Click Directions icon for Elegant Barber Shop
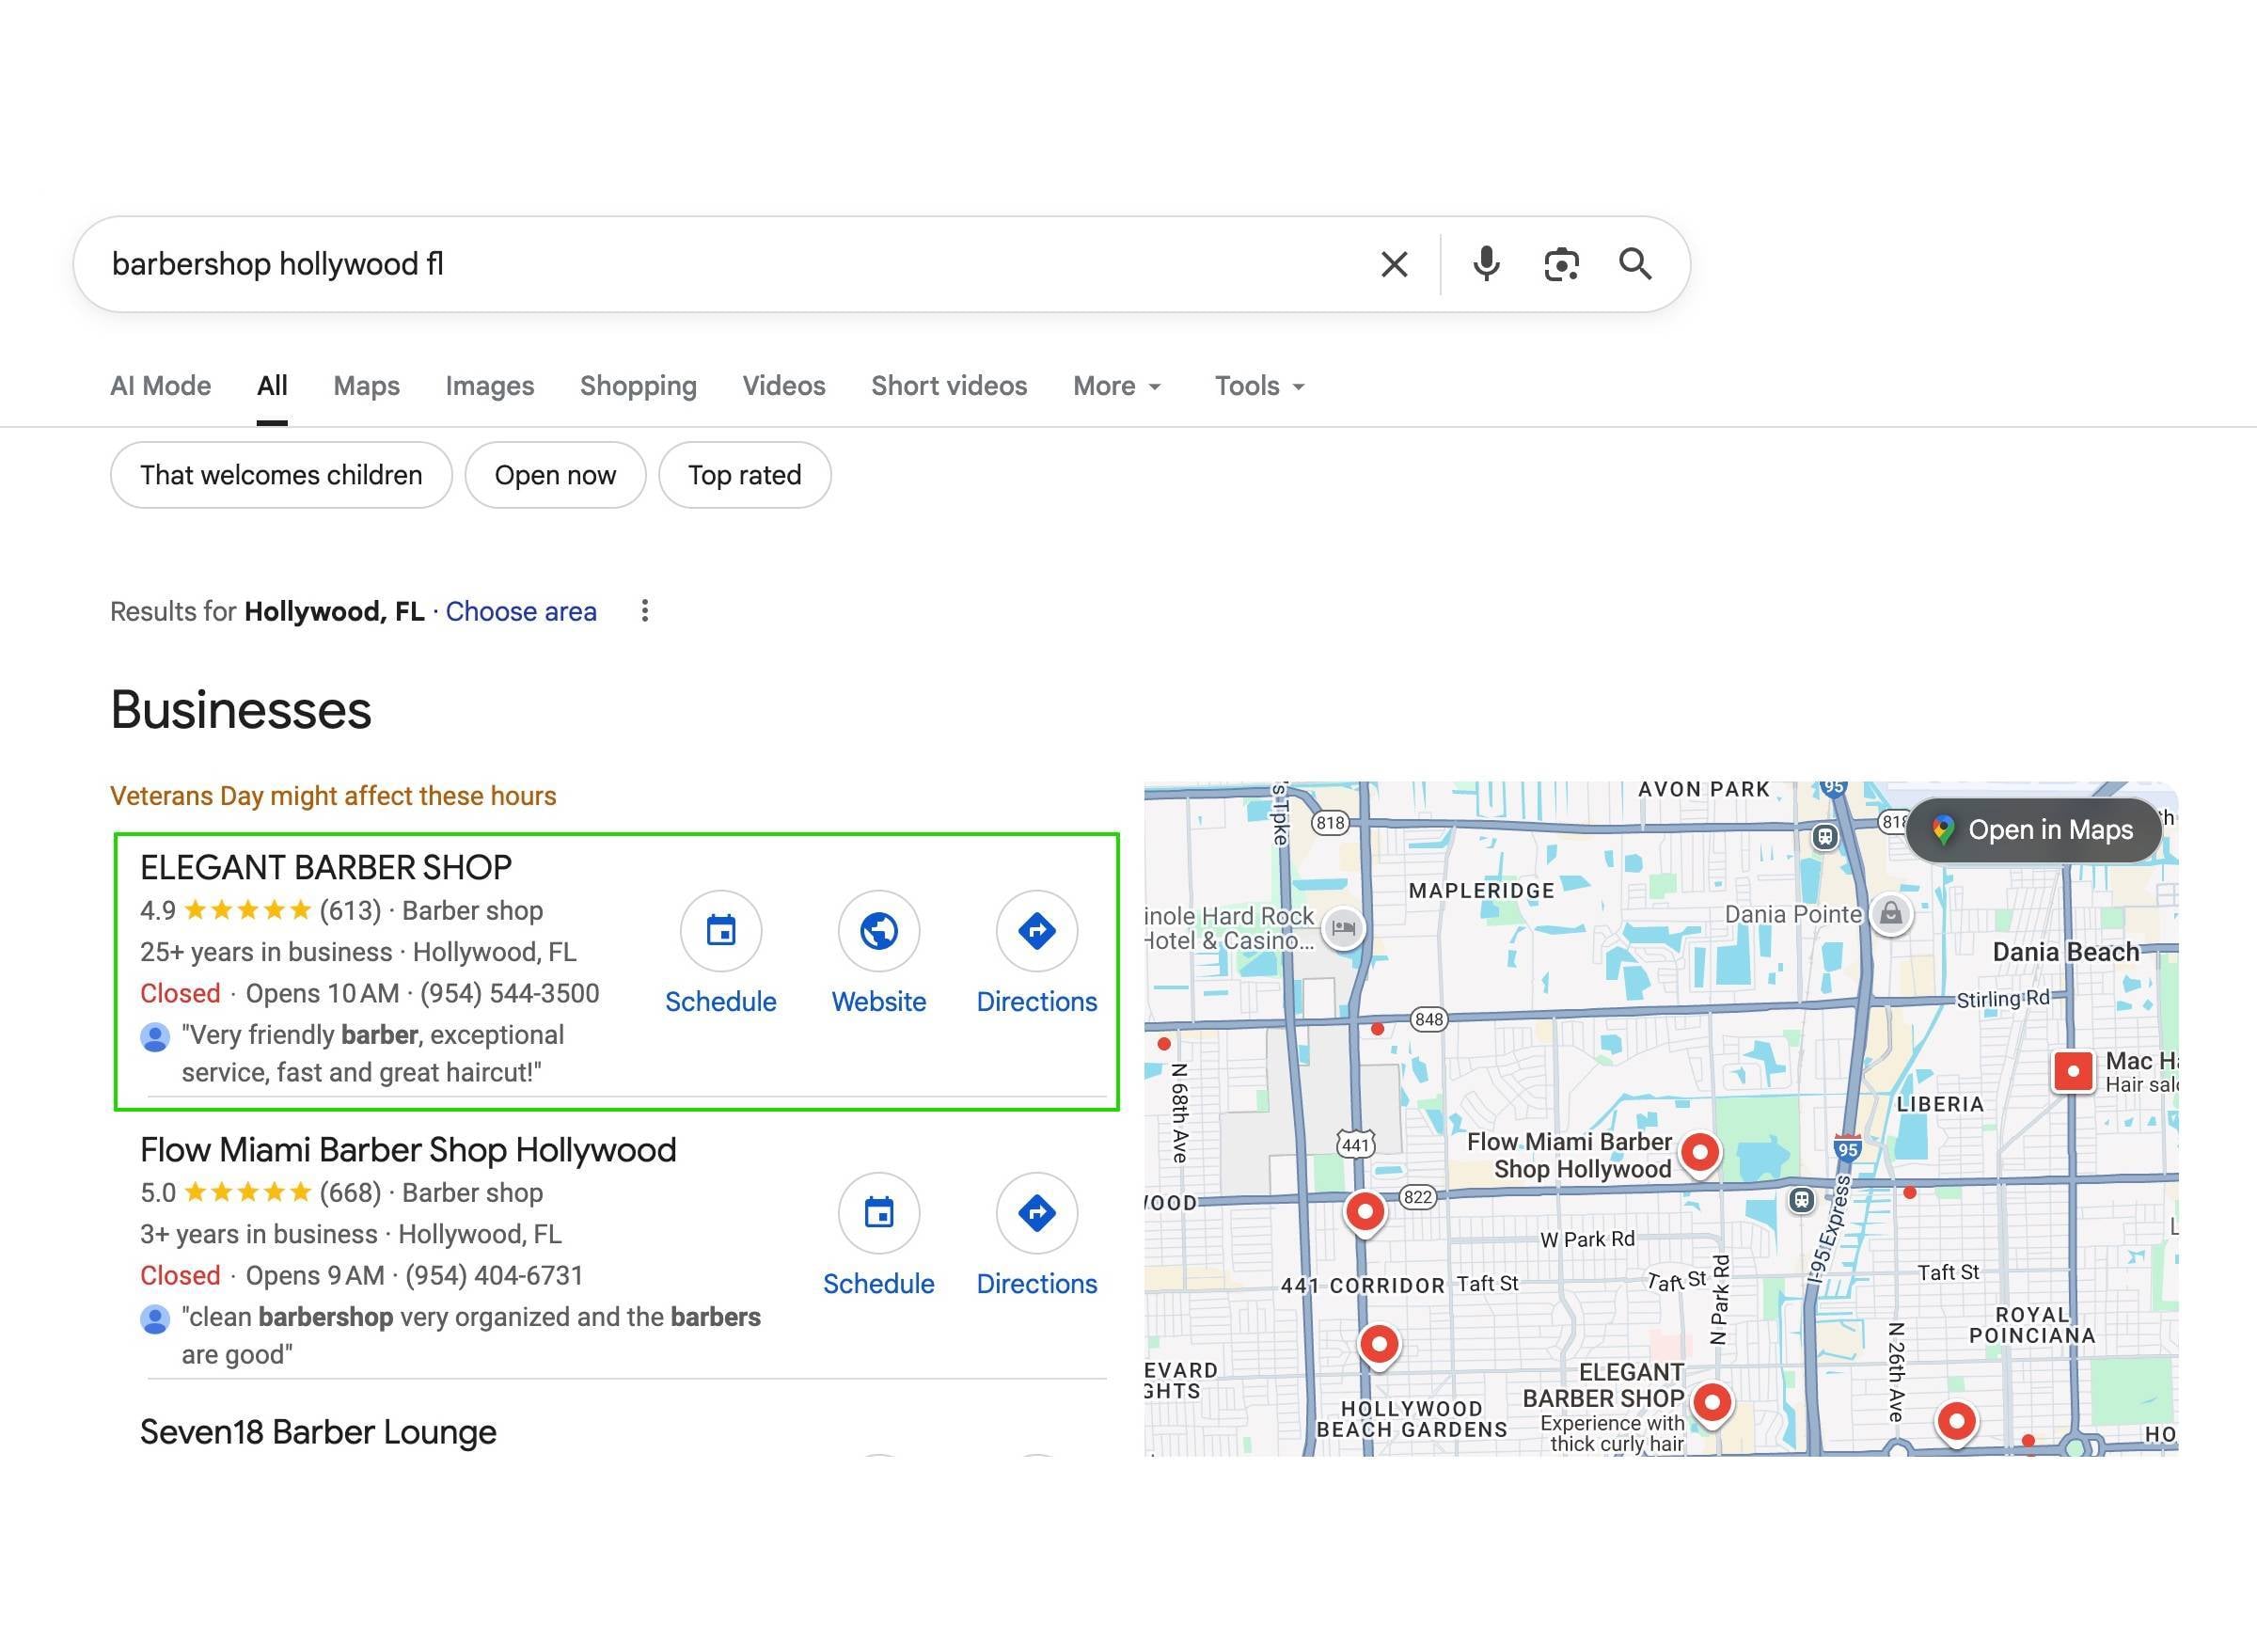 (x=1037, y=931)
